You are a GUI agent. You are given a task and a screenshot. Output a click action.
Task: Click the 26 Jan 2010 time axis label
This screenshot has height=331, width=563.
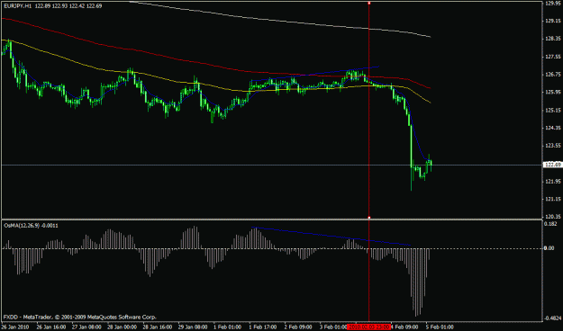(x=14, y=327)
